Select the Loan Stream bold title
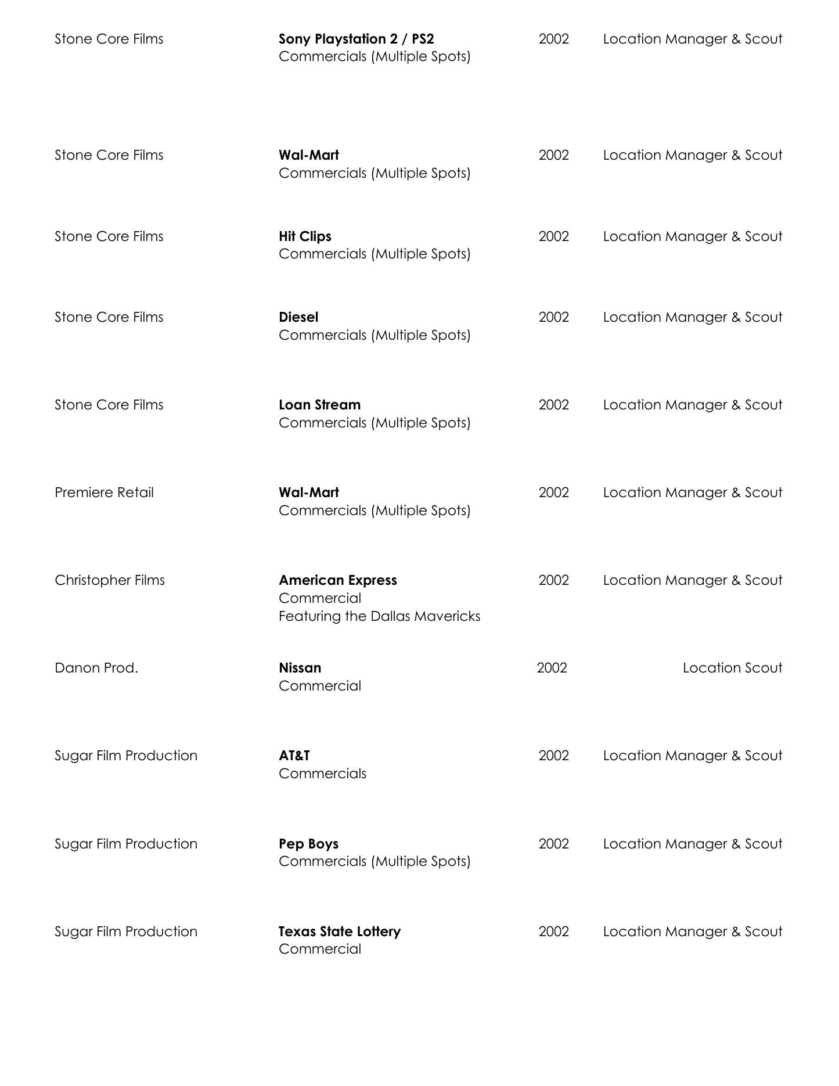The image size is (839, 1086). tap(319, 405)
